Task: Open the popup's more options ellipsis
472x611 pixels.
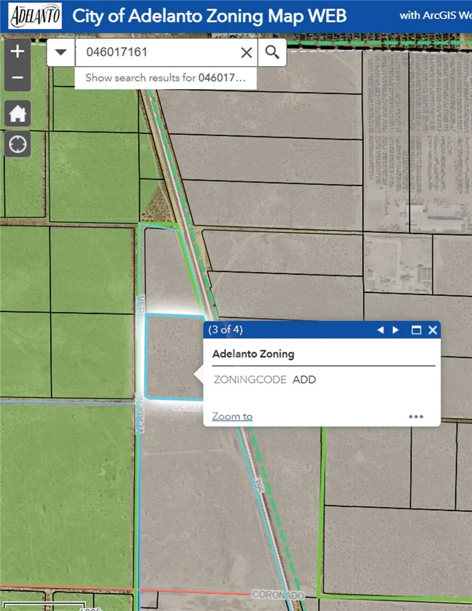Action: 416,416
